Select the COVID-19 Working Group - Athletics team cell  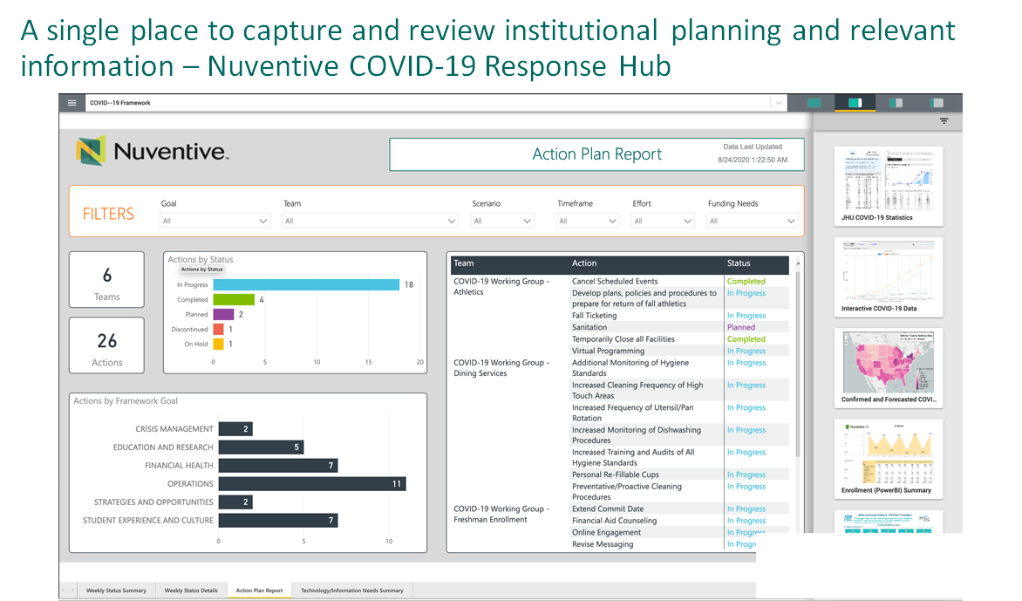tap(501, 287)
